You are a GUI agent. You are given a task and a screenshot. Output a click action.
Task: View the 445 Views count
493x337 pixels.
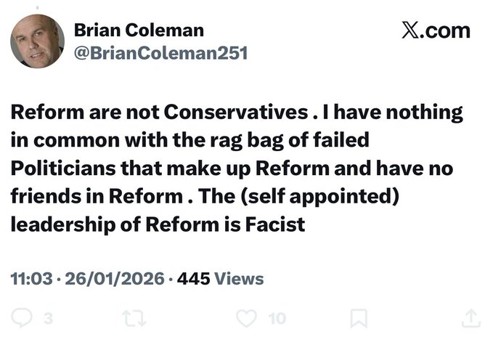221,278
